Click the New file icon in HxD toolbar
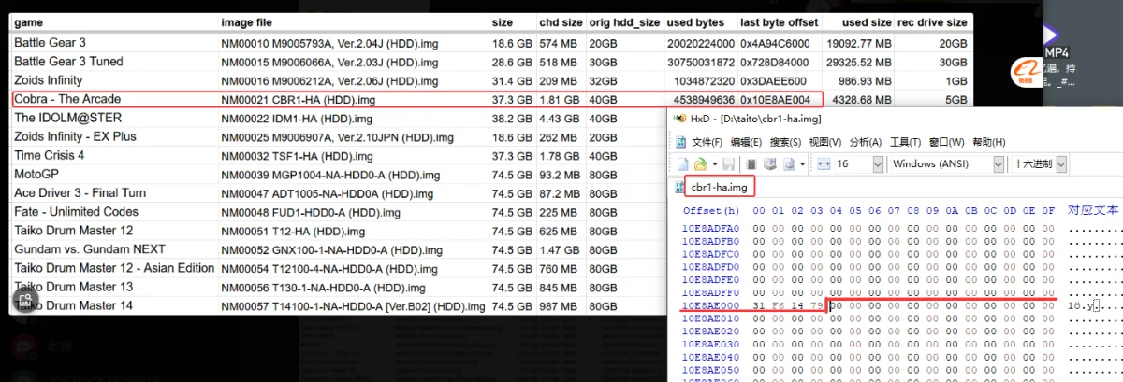Viewport: 1123px width, 382px height. click(682, 163)
